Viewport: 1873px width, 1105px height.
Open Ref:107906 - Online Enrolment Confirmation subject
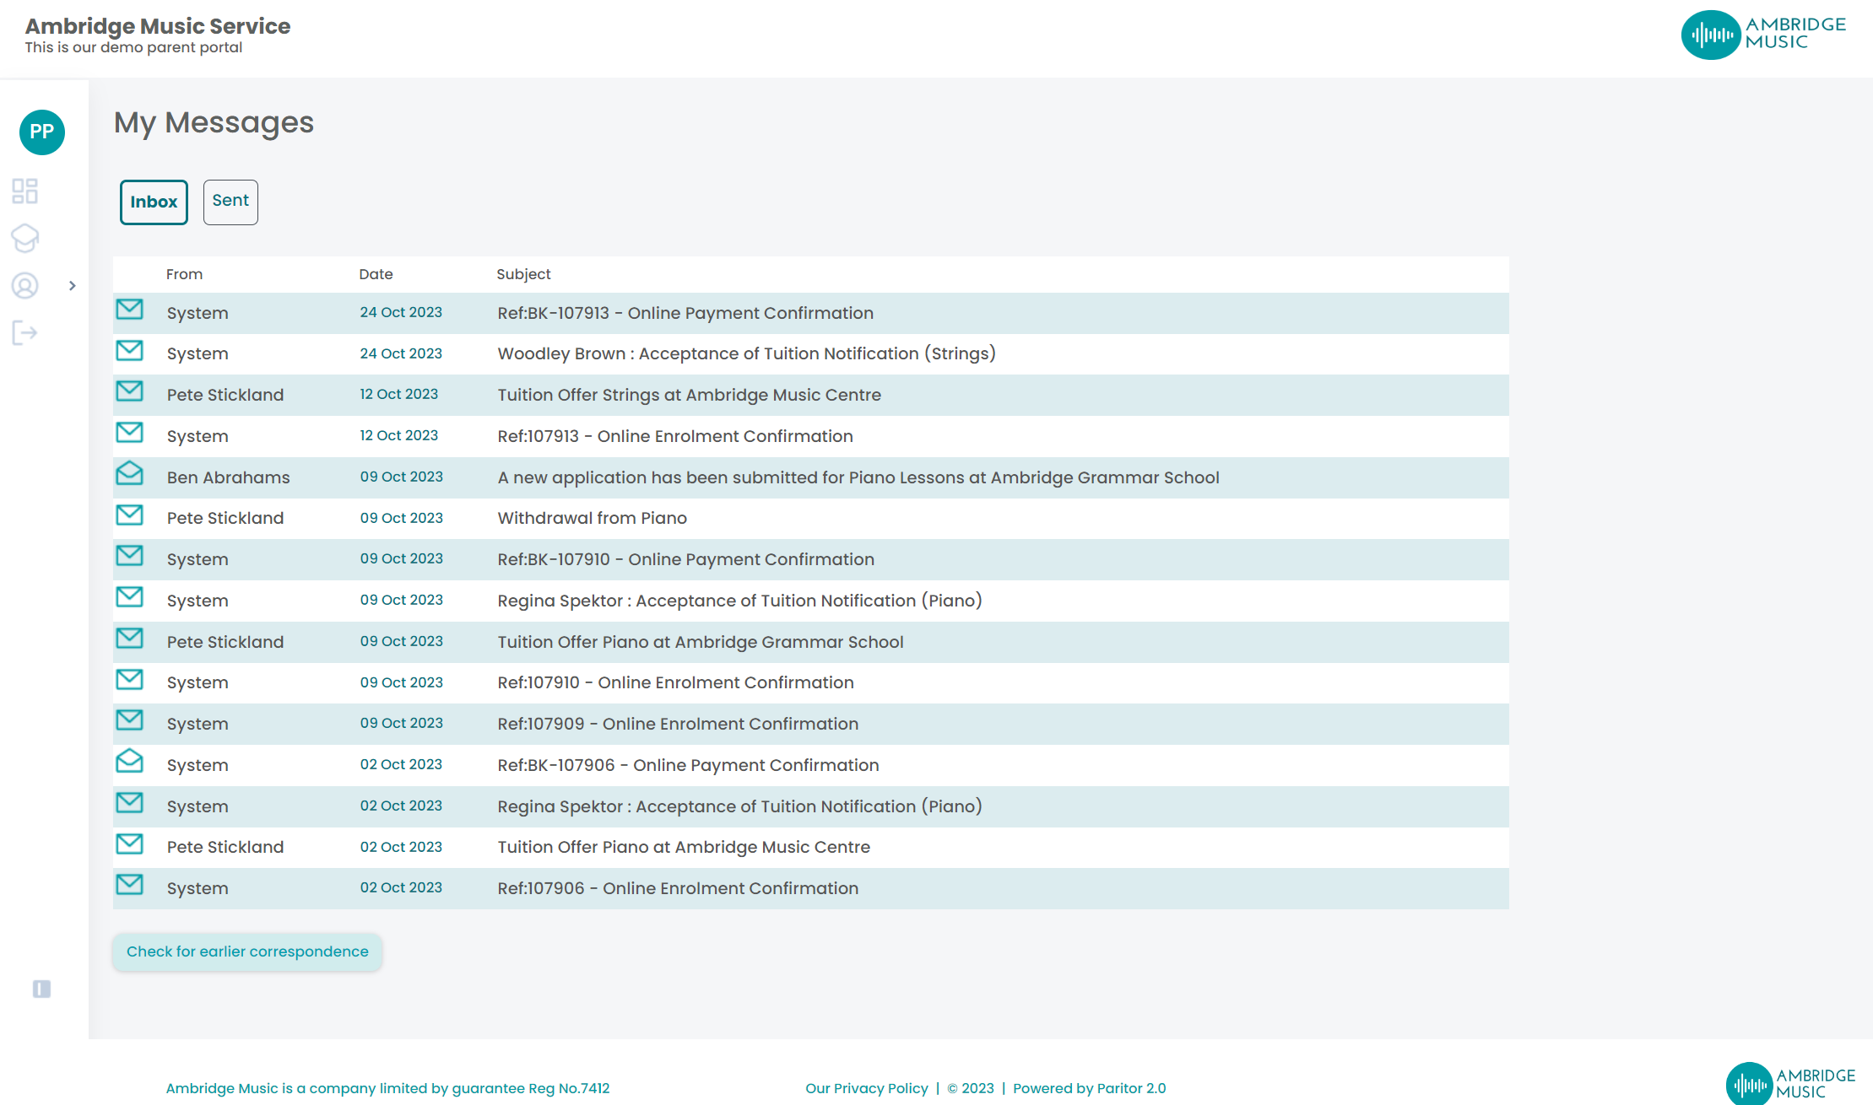click(x=678, y=889)
